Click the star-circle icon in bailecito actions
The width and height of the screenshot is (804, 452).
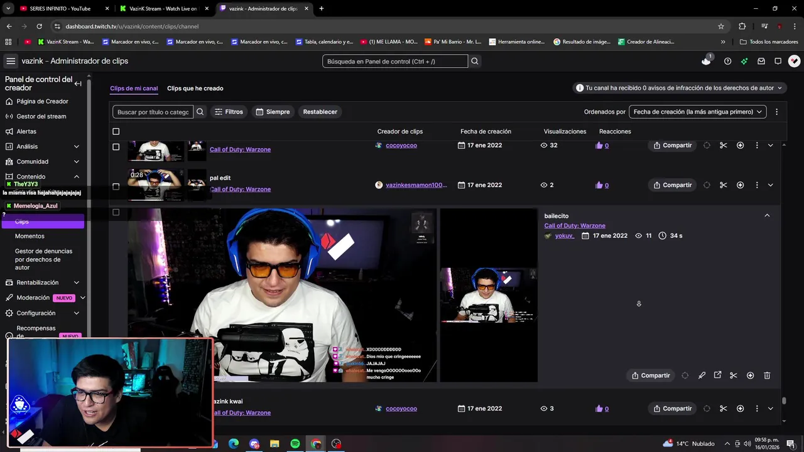pyautogui.click(x=750, y=375)
